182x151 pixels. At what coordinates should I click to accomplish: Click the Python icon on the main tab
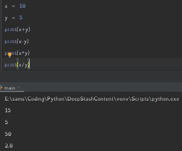tap(1, 88)
